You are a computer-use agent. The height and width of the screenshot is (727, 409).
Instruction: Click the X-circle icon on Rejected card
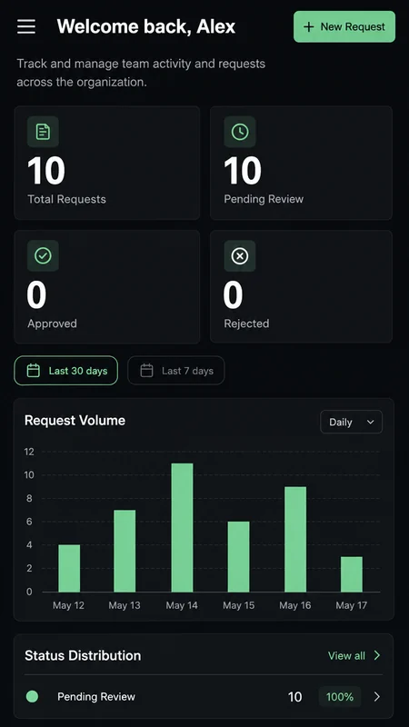pyautogui.click(x=240, y=255)
